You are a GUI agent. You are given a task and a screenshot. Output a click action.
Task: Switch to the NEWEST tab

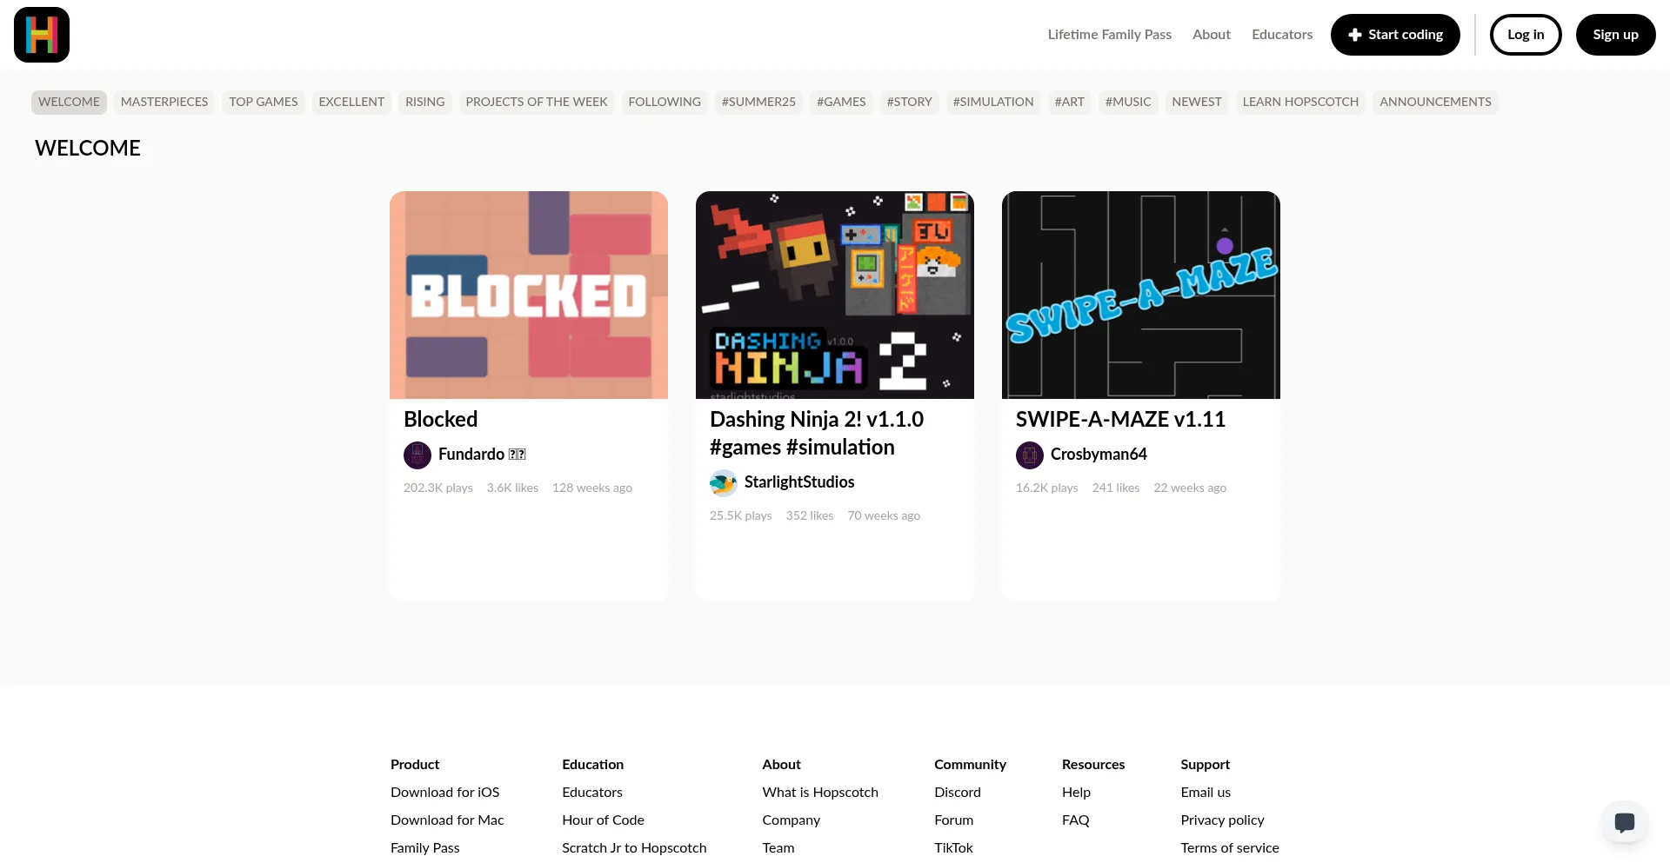pos(1197,102)
